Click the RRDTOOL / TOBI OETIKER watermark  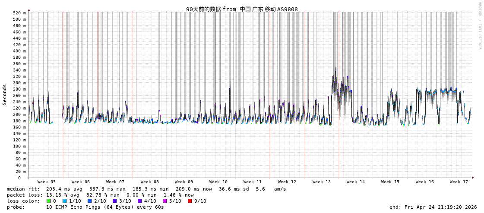click(480, 26)
